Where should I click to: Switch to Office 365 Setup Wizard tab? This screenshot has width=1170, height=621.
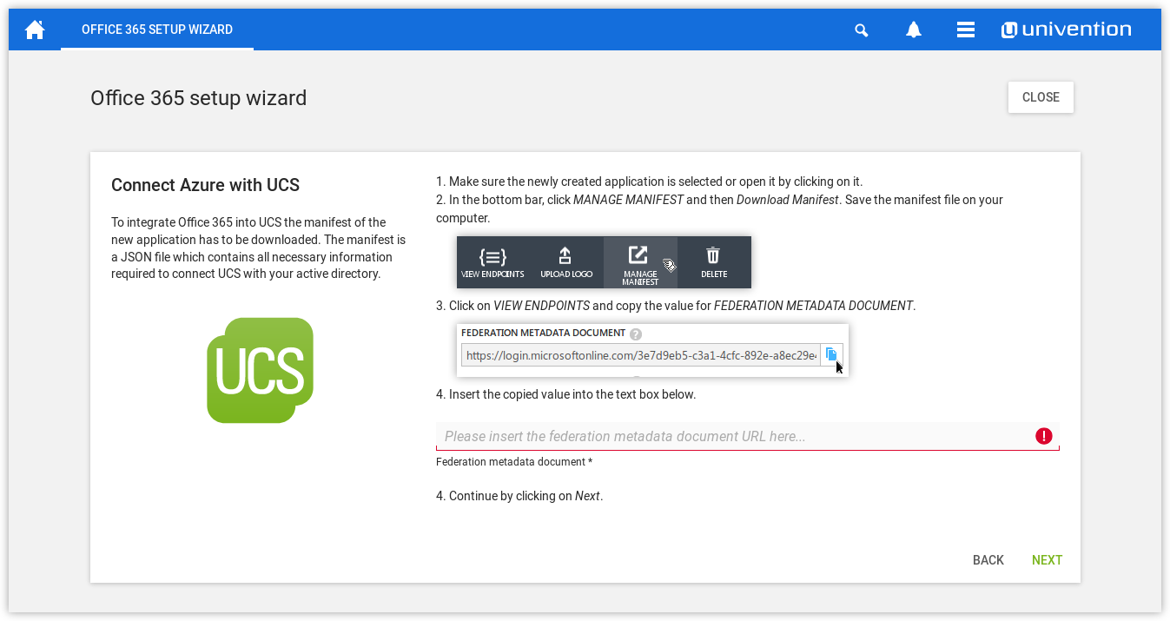(x=157, y=30)
